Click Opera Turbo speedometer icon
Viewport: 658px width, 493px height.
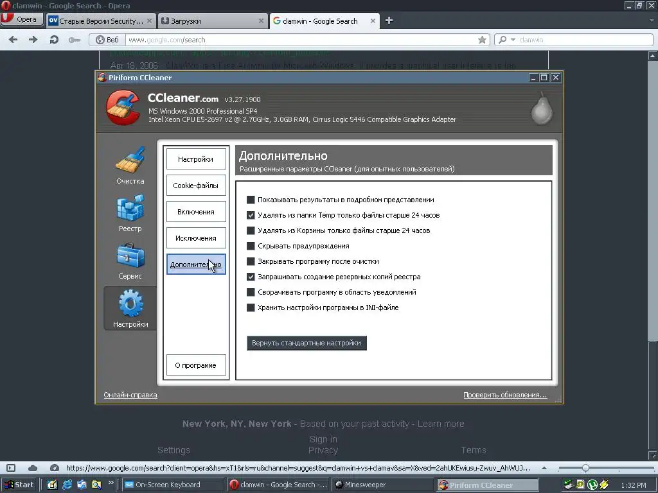[x=54, y=468]
